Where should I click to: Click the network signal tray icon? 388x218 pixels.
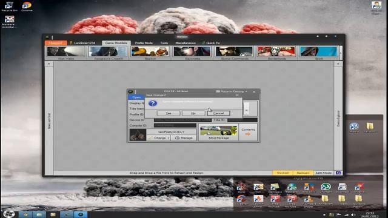click(x=346, y=215)
